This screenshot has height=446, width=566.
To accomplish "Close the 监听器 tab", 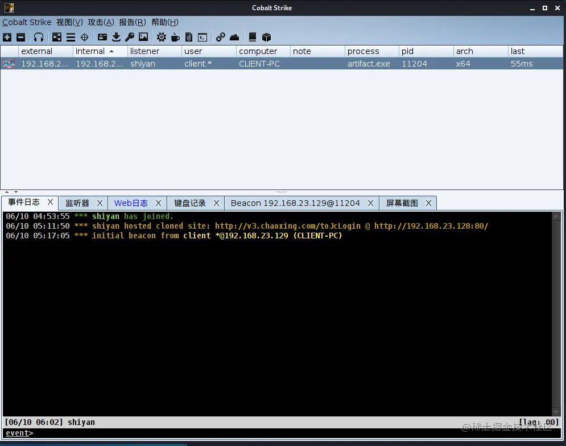I will point(100,203).
